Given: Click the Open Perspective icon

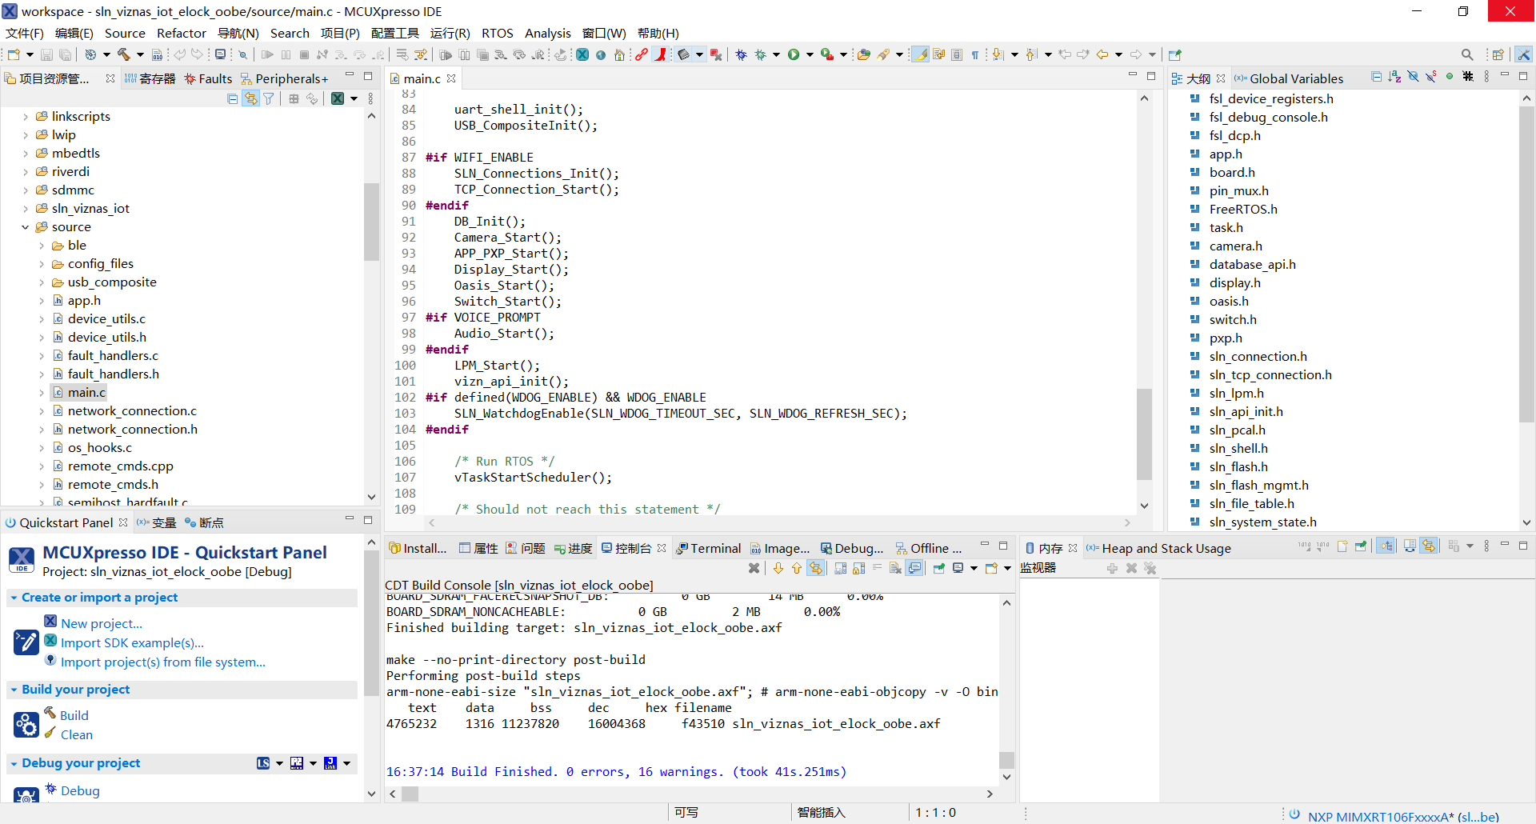Looking at the screenshot, I should (1498, 54).
